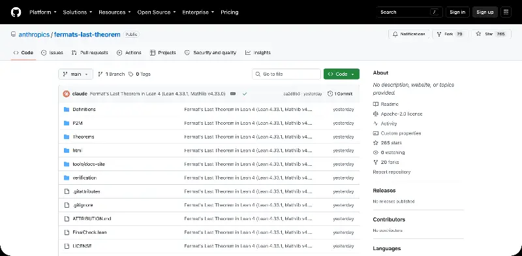This screenshot has width=522, height=256.
Task: Open the main branch selector dropdown
Action: [x=76, y=74]
